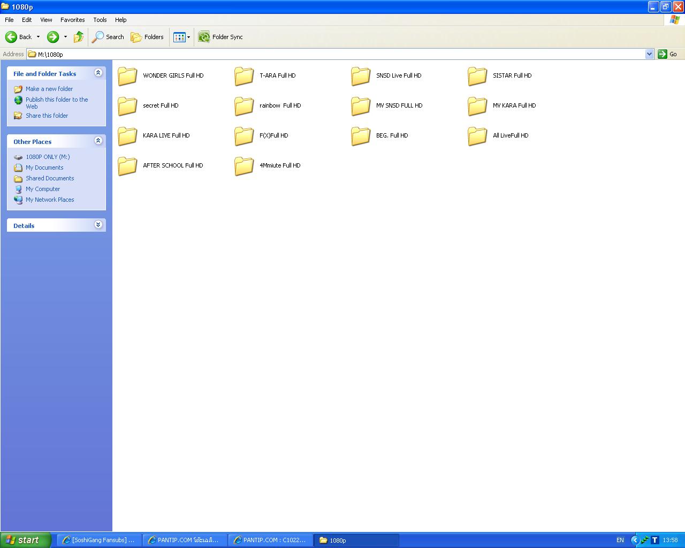Click the Go button

pos(667,54)
